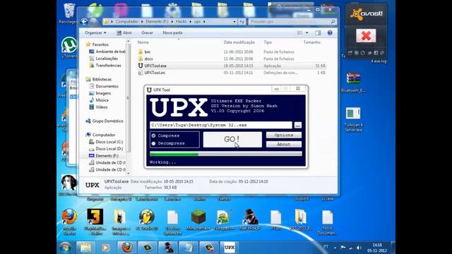
Task: Select the Recycle Bin desktop icon
Action: point(69,13)
